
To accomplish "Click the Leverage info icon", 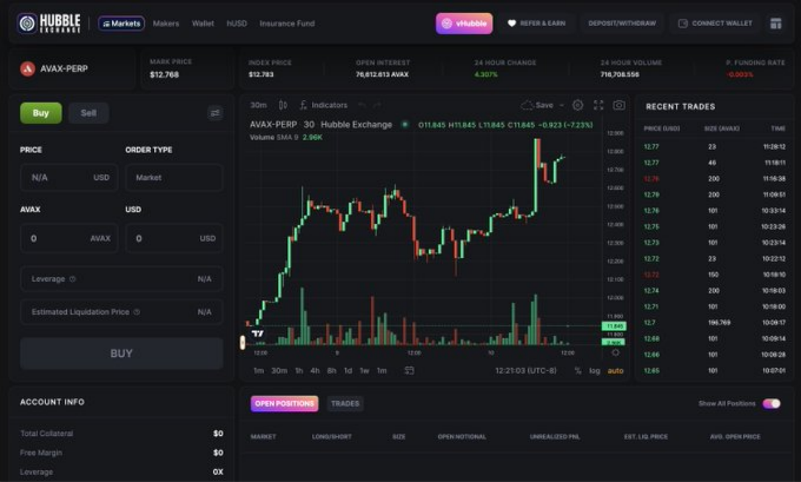I will [72, 279].
